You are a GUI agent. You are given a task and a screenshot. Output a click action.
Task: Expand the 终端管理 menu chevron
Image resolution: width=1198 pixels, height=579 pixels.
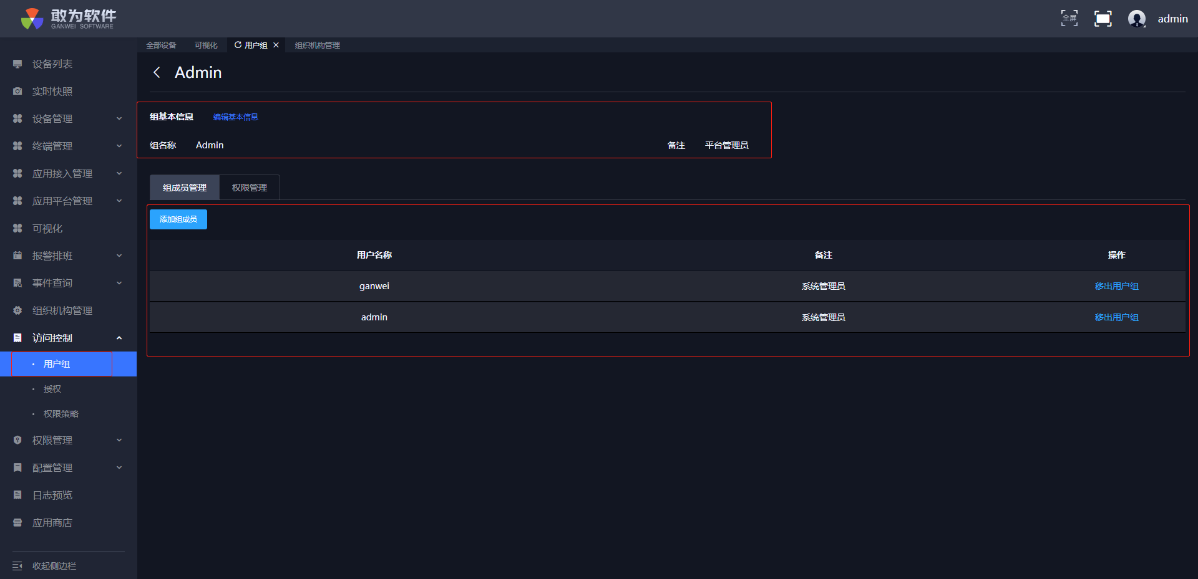point(119,146)
